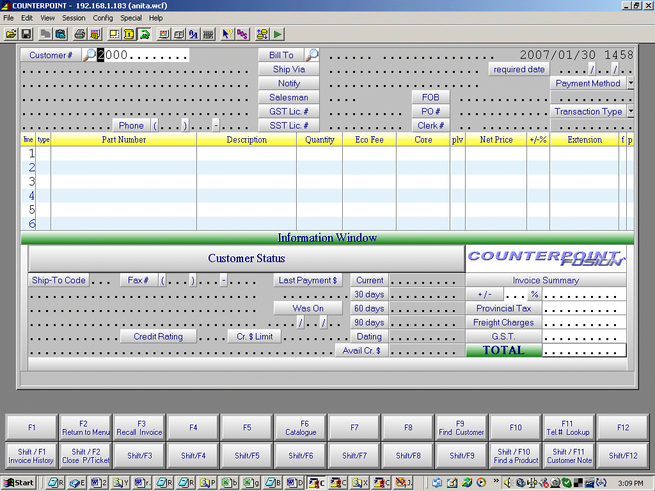Click Shift/F1 Invoice History button
Image resolution: width=655 pixels, height=491 pixels.
[x=31, y=455]
